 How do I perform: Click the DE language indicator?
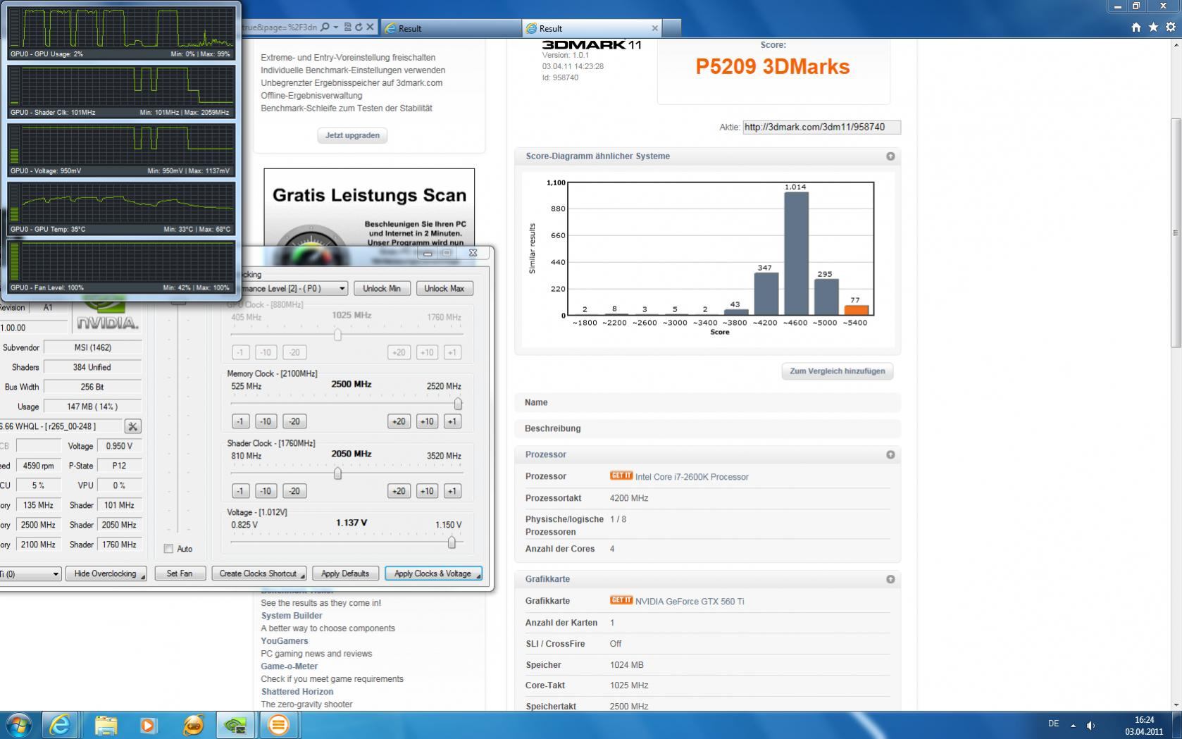[1053, 724]
